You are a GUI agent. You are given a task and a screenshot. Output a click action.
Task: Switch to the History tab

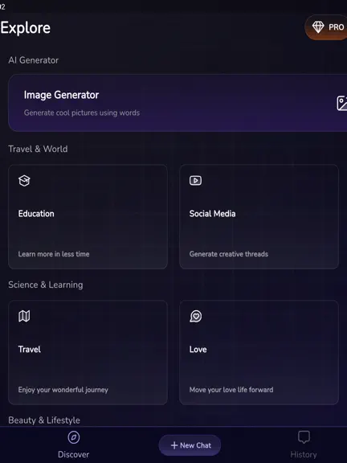(x=304, y=445)
